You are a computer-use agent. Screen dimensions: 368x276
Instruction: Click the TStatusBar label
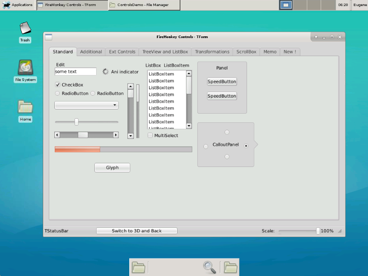pyautogui.click(x=57, y=231)
